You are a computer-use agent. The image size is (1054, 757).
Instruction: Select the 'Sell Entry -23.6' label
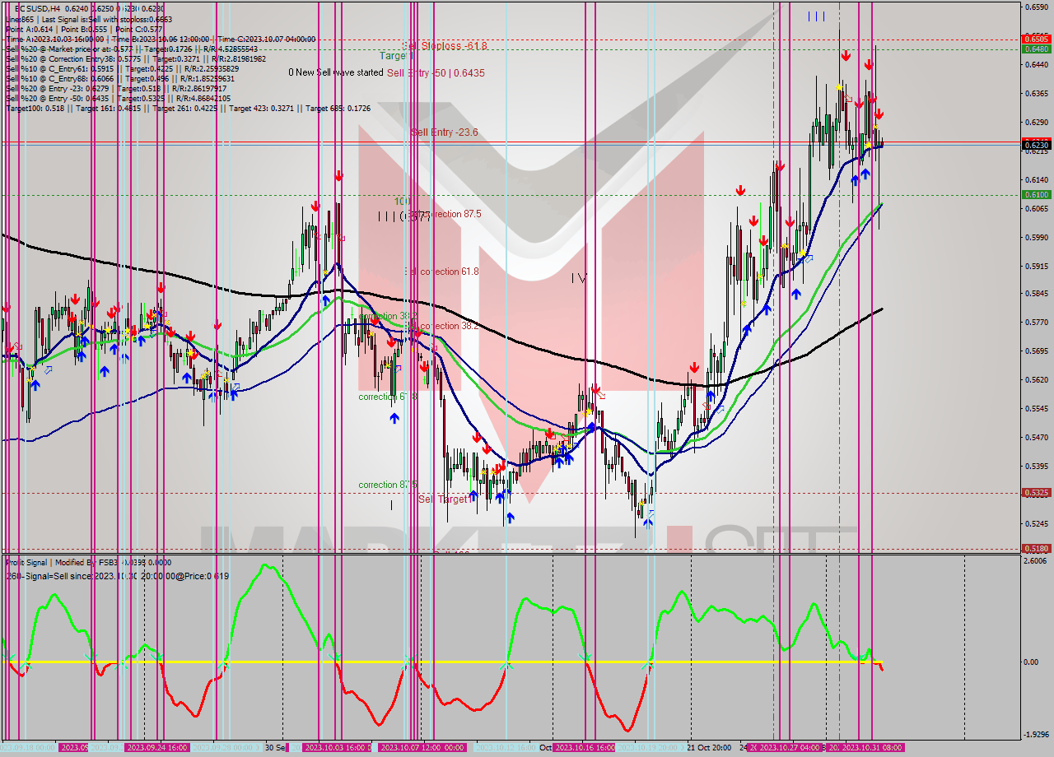tap(445, 132)
